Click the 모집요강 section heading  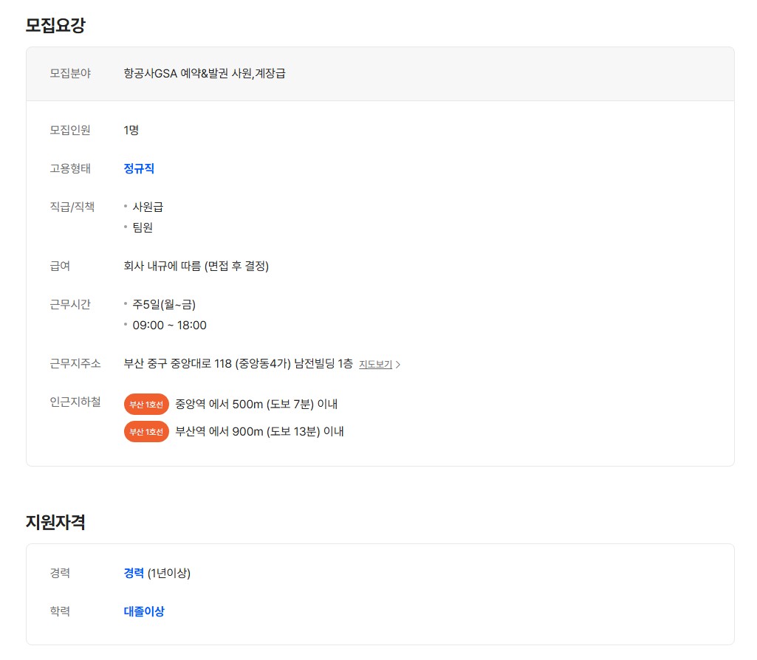[55, 25]
